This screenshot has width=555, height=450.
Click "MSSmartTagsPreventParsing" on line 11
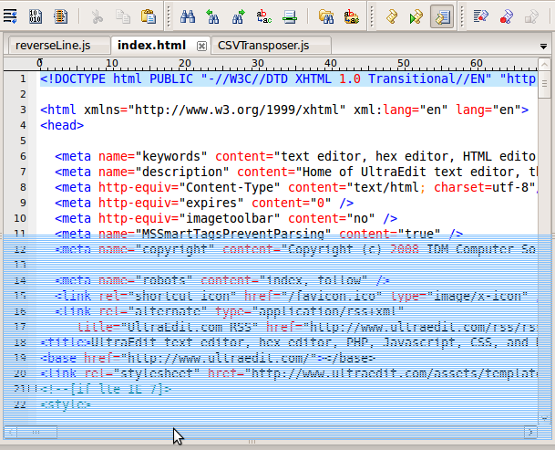click(233, 234)
